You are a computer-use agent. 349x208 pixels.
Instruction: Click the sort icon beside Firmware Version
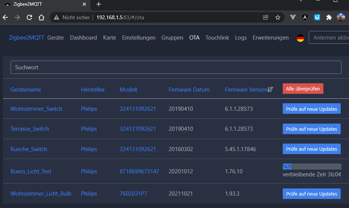270,89
